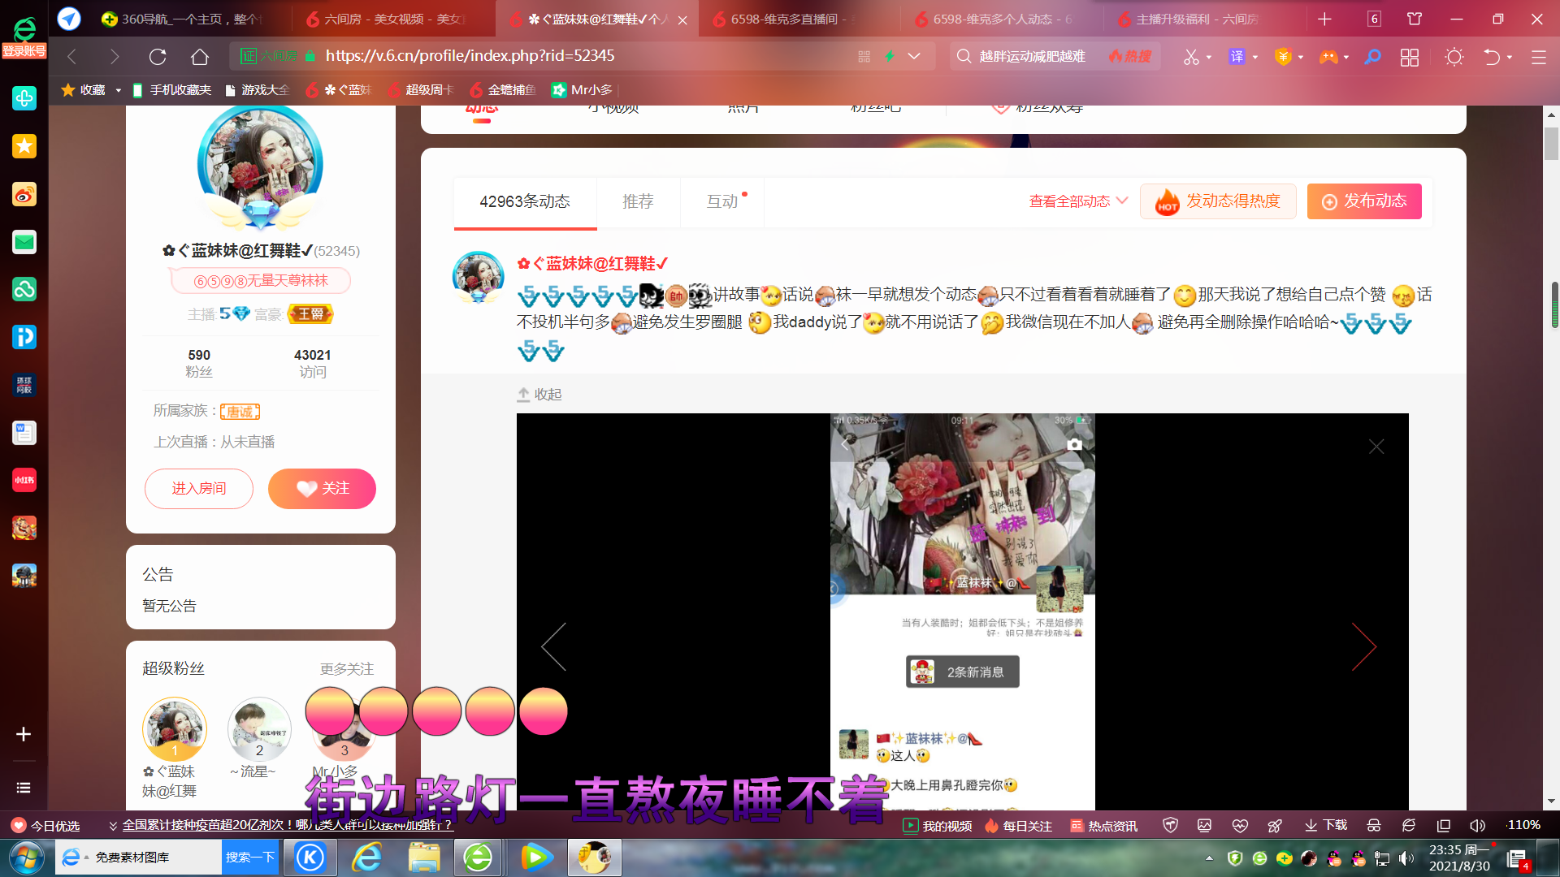The width and height of the screenshot is (1560, 877).
Task: Click the page vertical scrollbar thumb
Action: [x=1551, y=145]
